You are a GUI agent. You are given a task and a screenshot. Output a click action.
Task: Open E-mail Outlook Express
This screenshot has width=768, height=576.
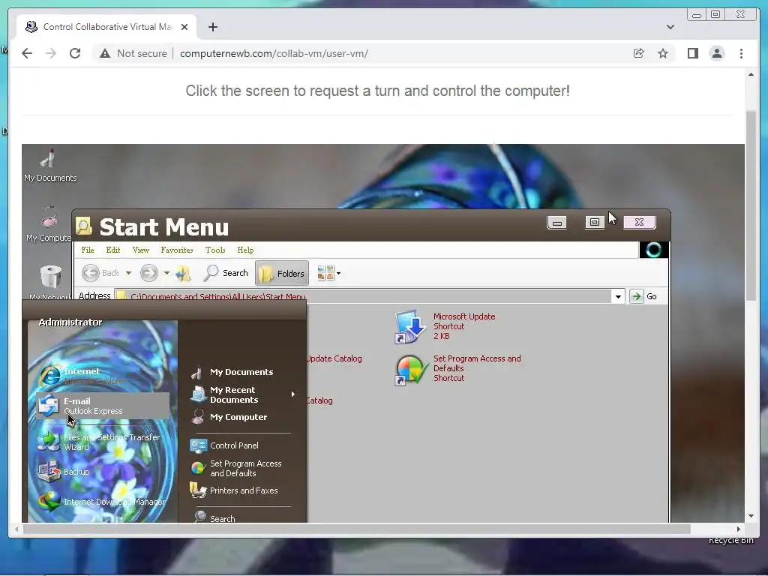[103, 406]
